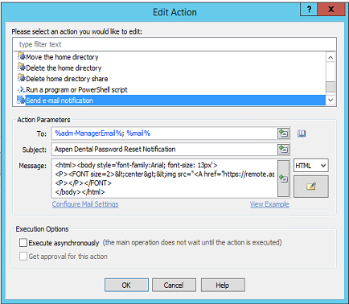Select Move the home directory action

coord(58,57)
